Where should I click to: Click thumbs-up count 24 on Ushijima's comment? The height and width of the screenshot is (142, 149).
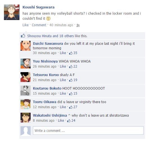pos(71,121)
